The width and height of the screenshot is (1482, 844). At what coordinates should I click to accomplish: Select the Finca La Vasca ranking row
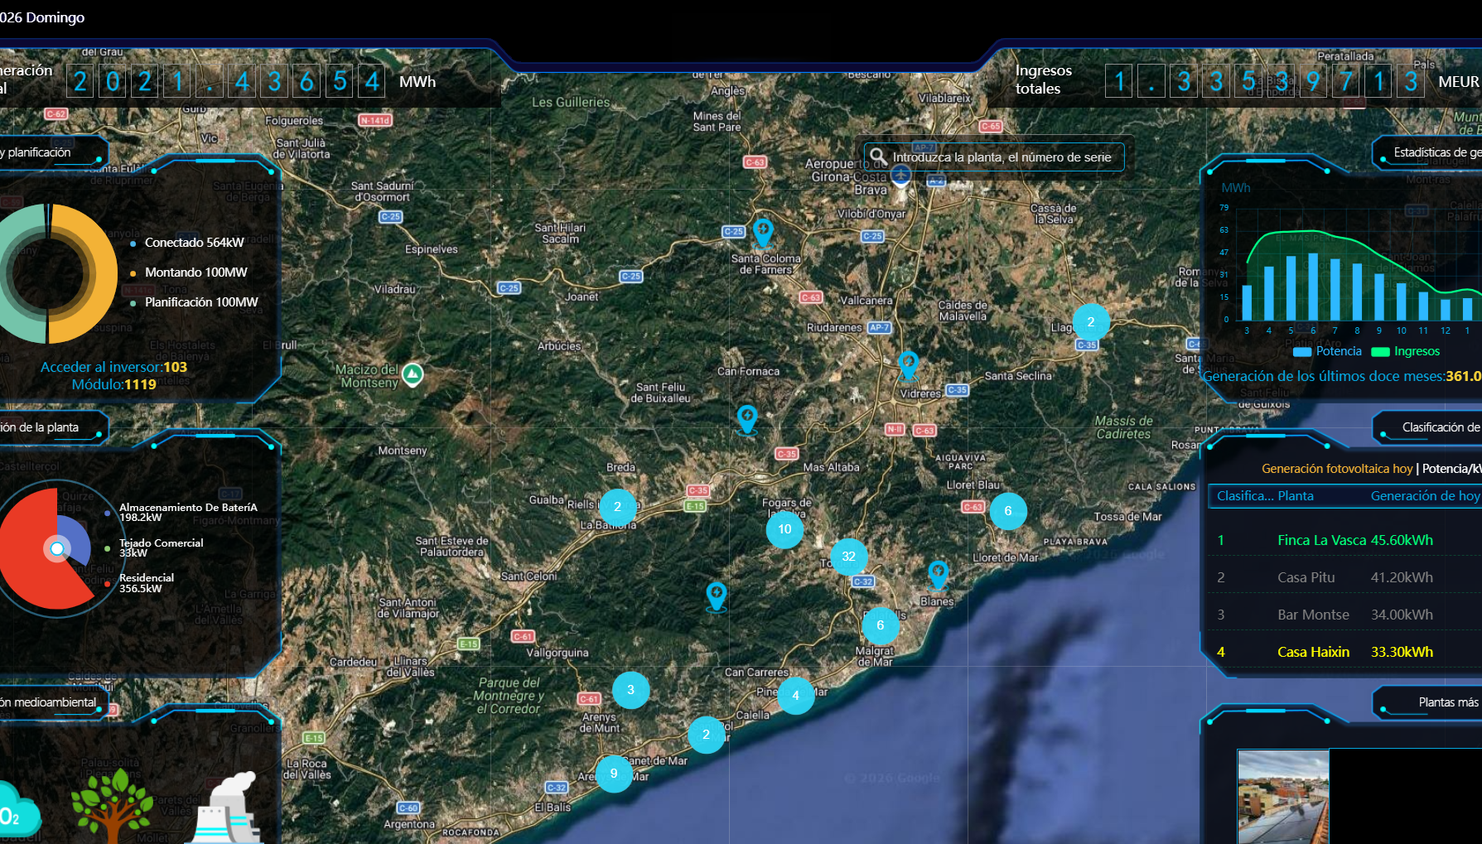pos(1342,540)
